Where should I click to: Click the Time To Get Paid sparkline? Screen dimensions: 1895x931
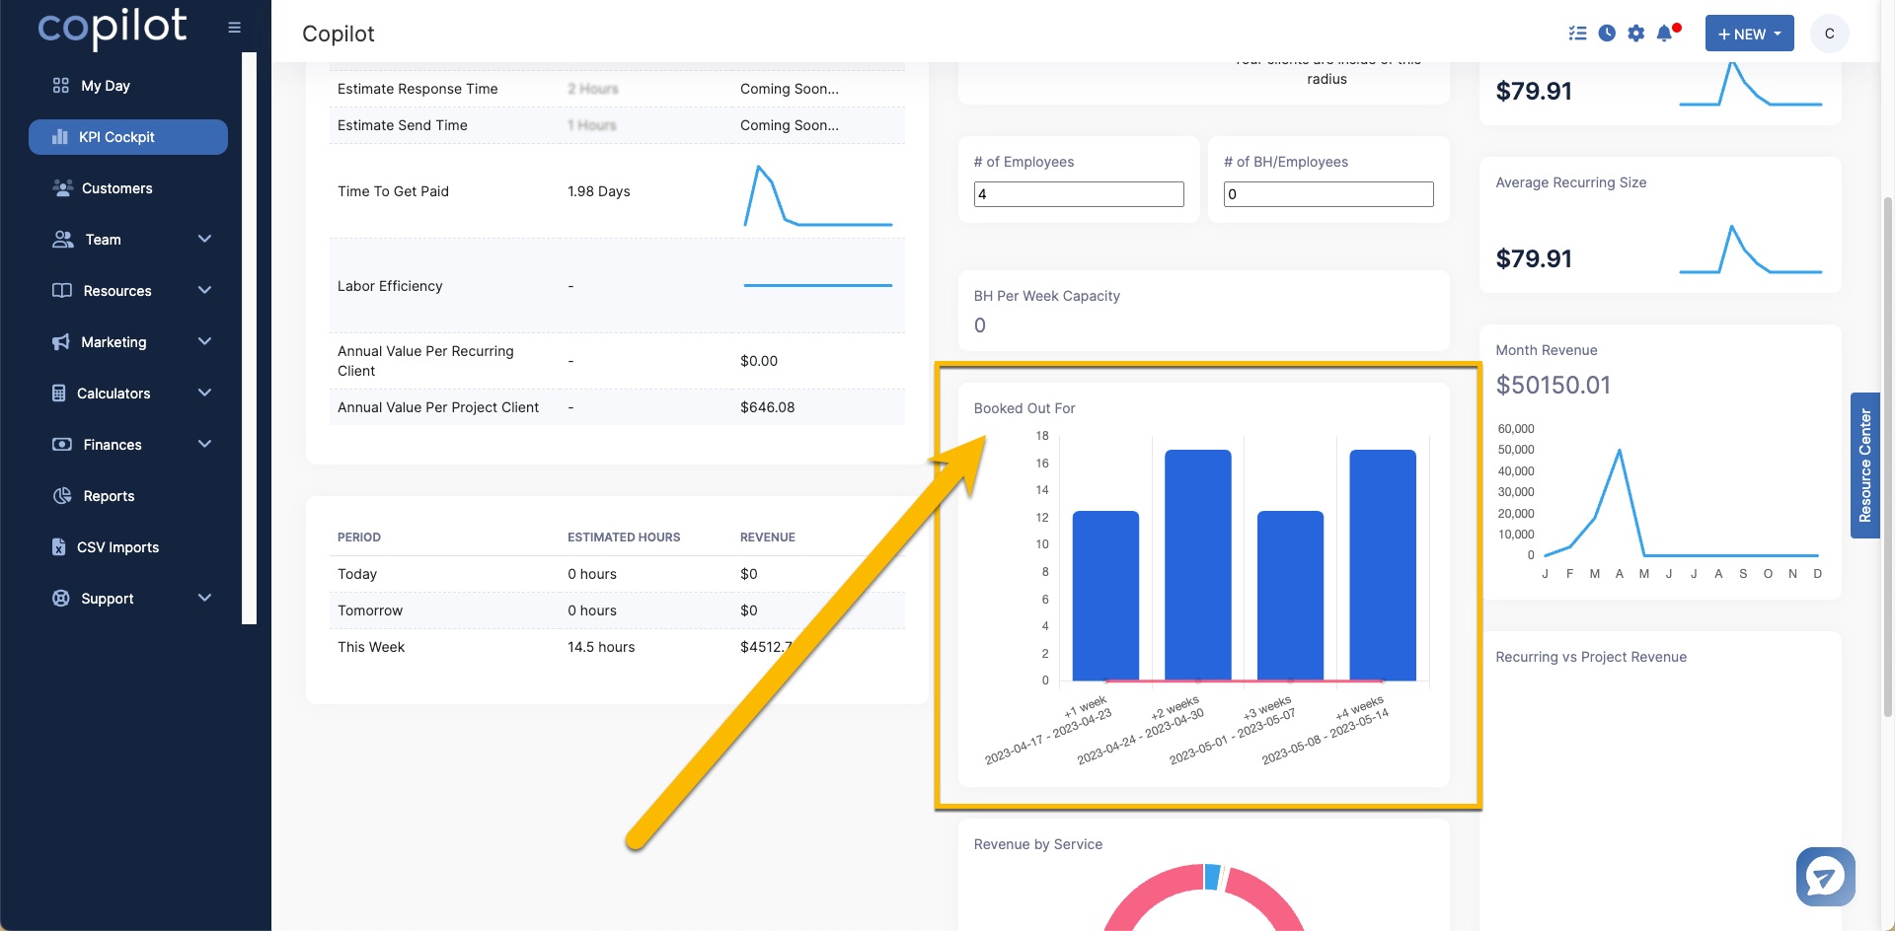pyautogui.click(x=818, y=195)
